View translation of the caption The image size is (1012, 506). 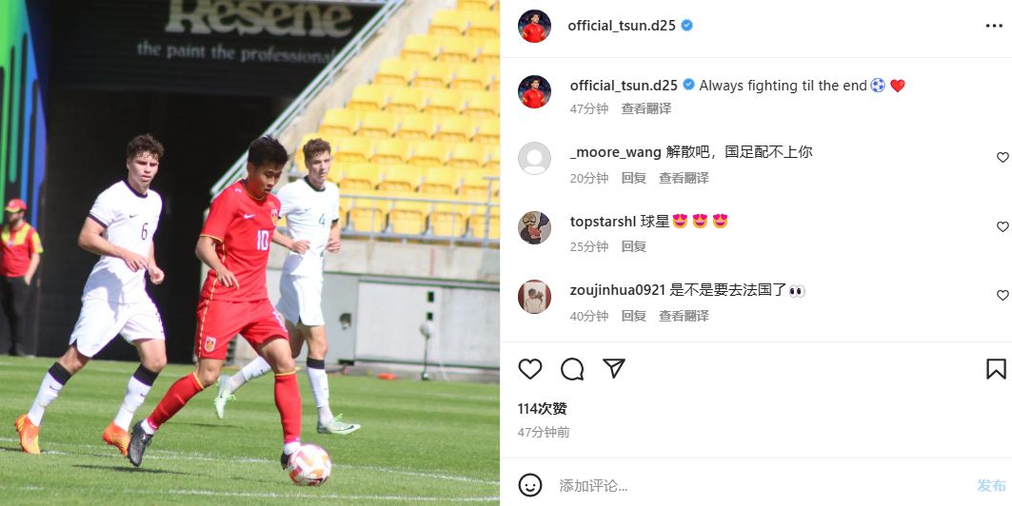pyautogui.click(x=646, y=109)
